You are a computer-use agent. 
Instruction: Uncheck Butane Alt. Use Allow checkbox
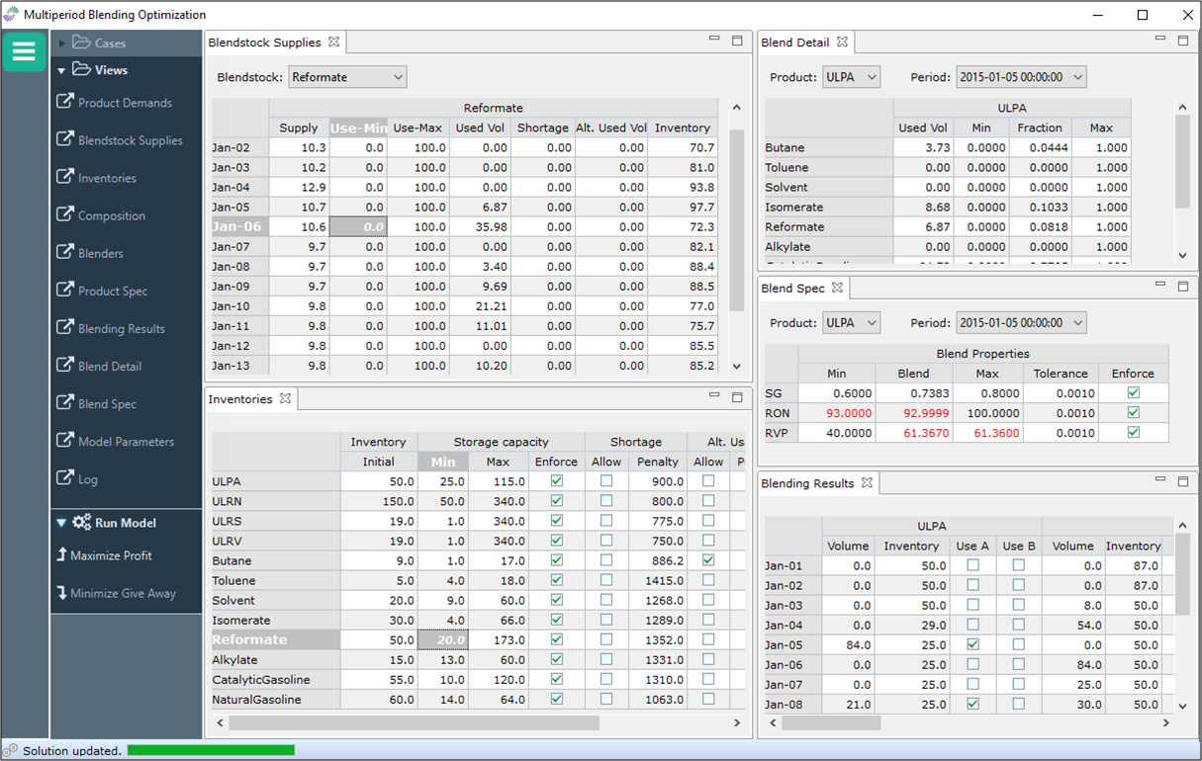click(x=708, y=560)
